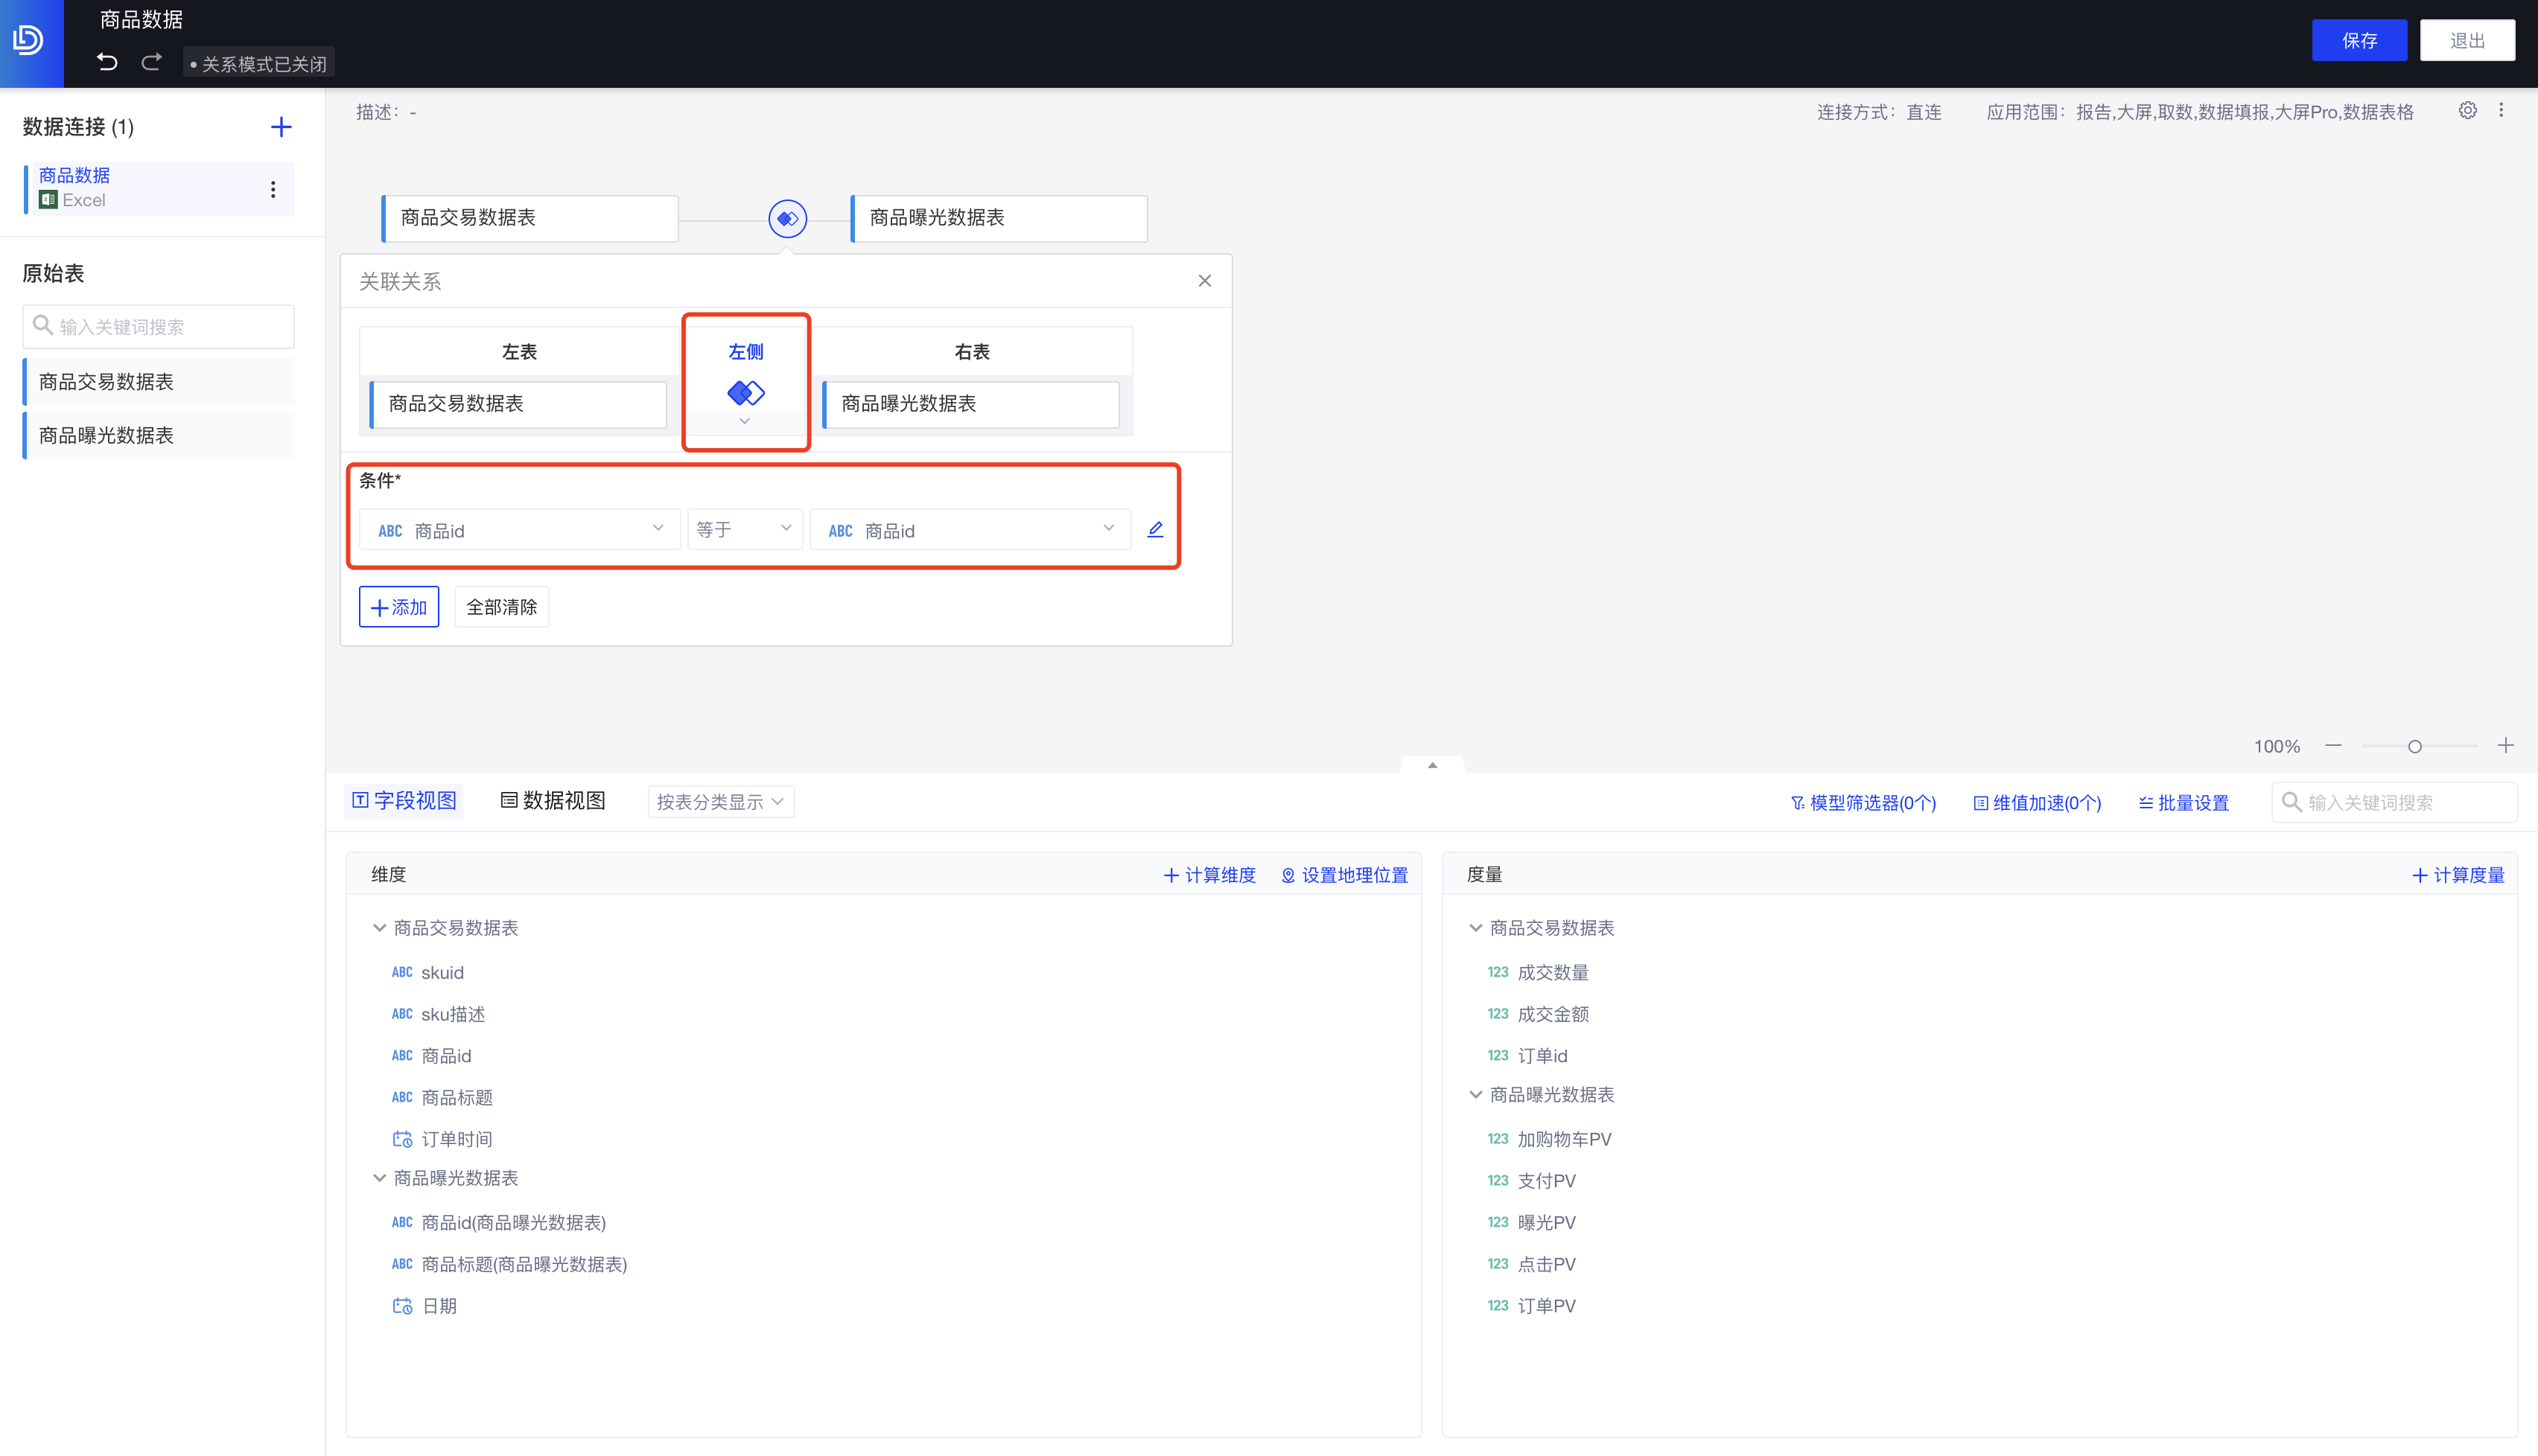Collapse 商品曝光数据表 group under 度量

1475,1095
